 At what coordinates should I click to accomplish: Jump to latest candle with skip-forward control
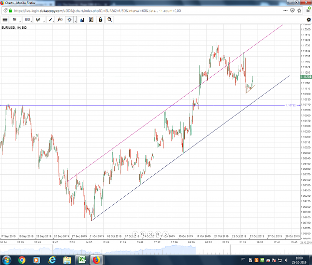click(150, 234)
